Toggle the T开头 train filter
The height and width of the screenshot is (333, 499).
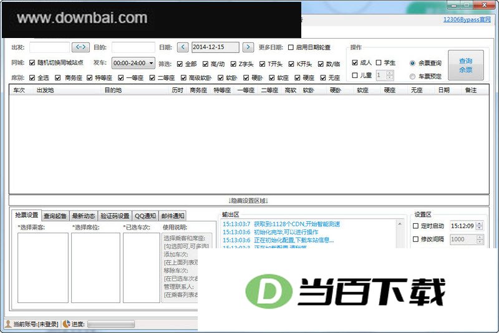point(262,64)
